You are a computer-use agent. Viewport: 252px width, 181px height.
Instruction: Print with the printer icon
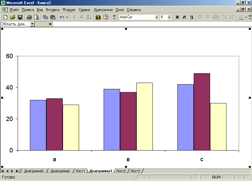point(29,17)
